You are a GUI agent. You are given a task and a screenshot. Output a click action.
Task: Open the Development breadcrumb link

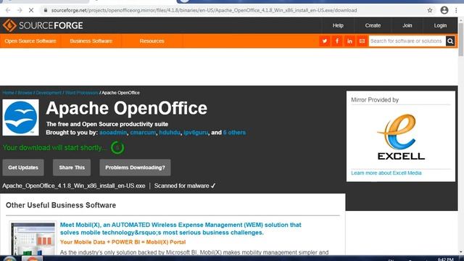(x=49, y=93)
